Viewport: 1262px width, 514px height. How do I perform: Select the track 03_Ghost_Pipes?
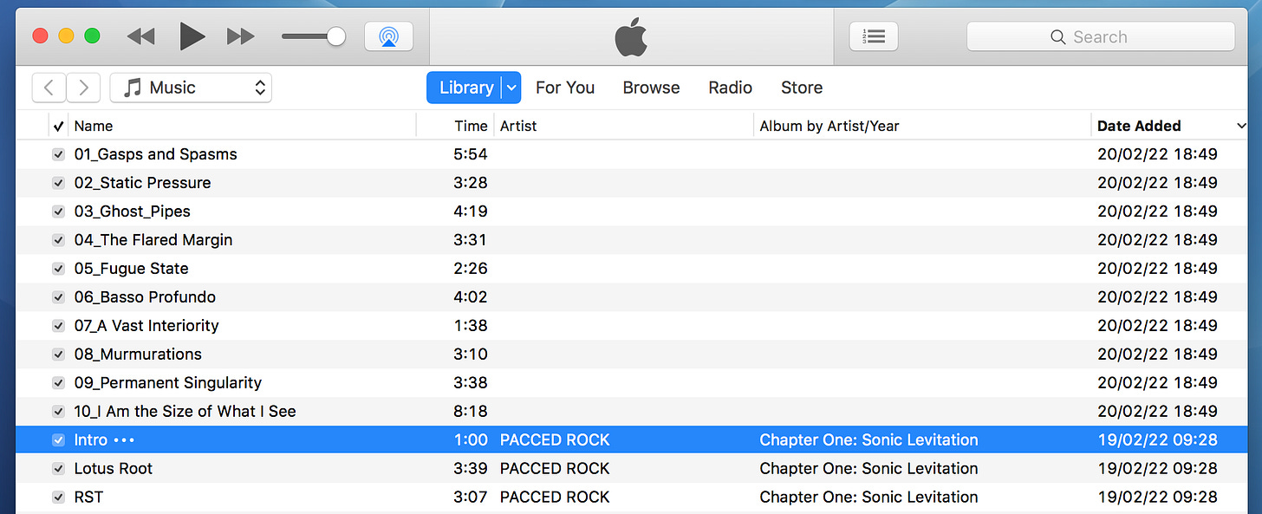point(133,211)
